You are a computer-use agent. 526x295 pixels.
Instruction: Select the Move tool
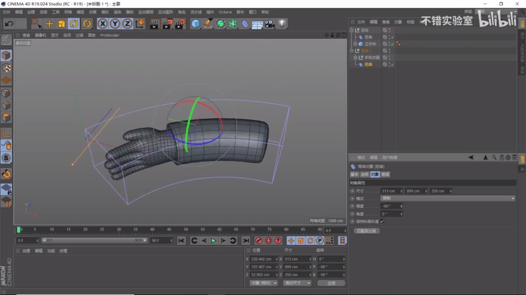pos(49,24)
